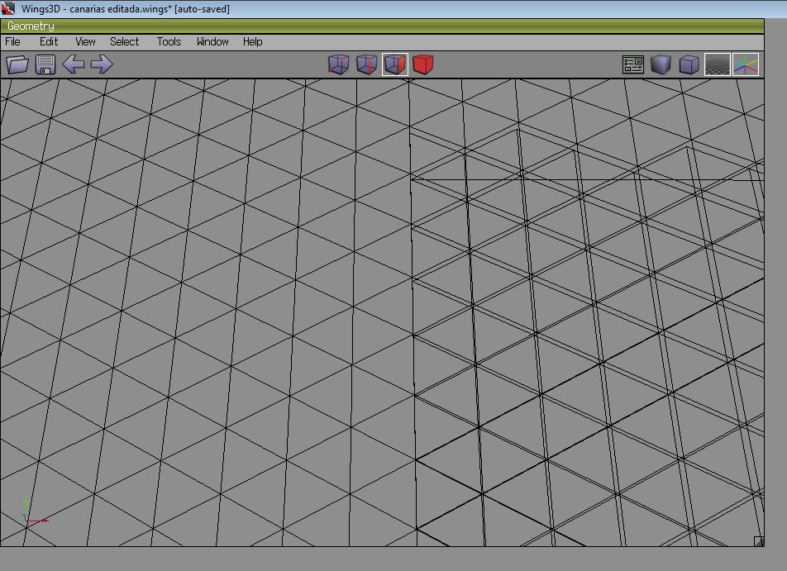This screenshot has height=571, width=787.
Task: Open the File menu
Action: pyautogui.click(x=12, y=41)
